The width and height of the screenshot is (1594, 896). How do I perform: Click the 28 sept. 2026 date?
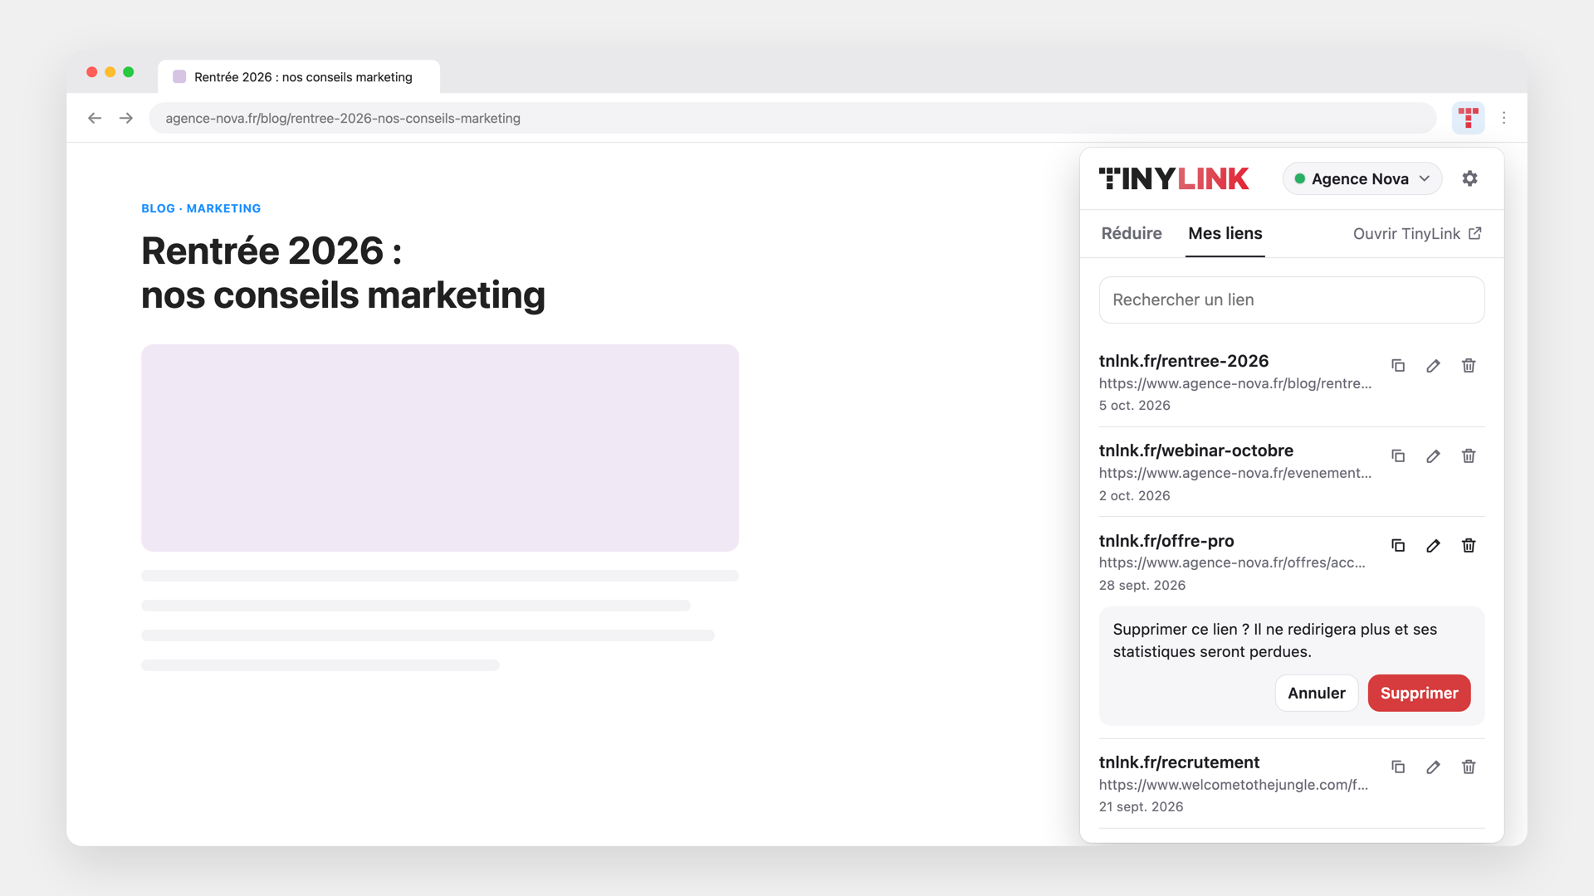click(x=1142, y=585)
